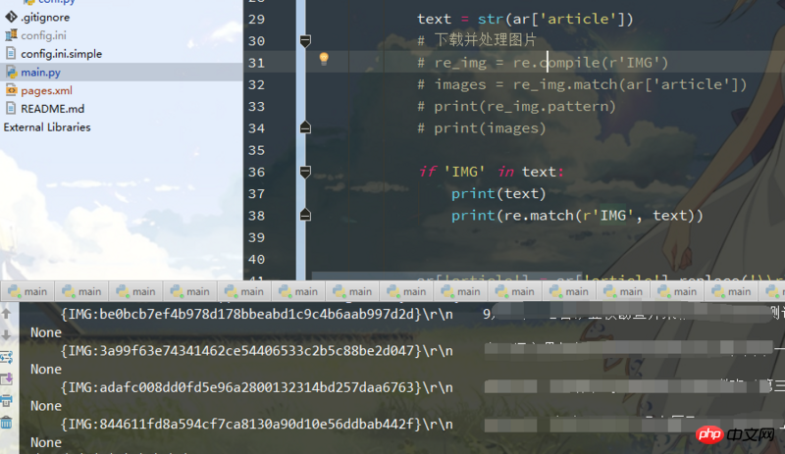785x454 pixels.
Task: Click the up-arrow icon in the run console toolbar
Action: [6, 314]
